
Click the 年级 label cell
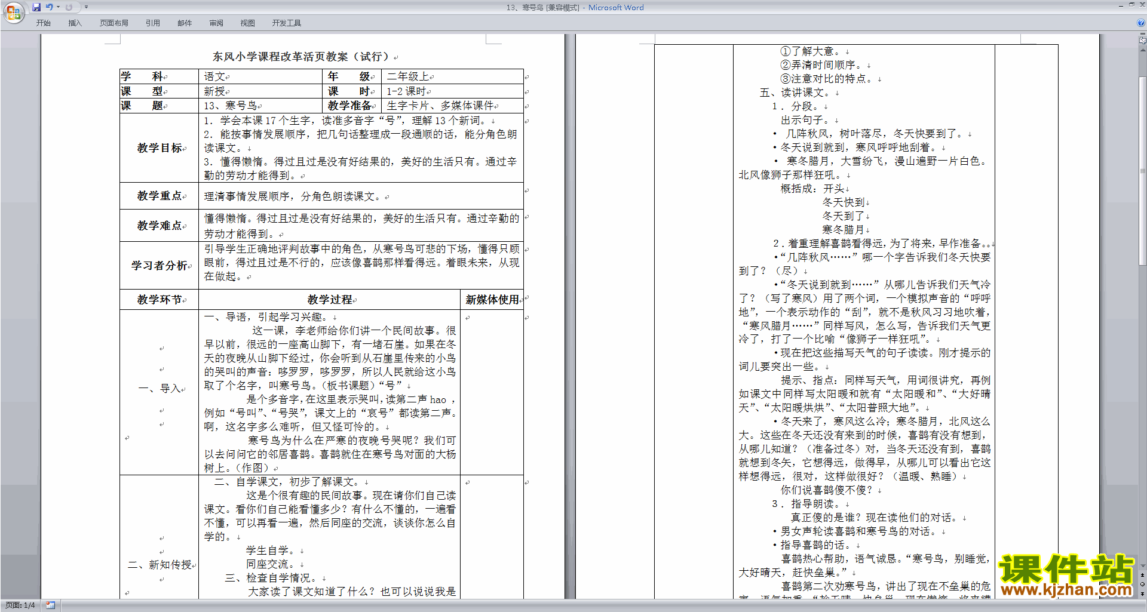point(352,76)
